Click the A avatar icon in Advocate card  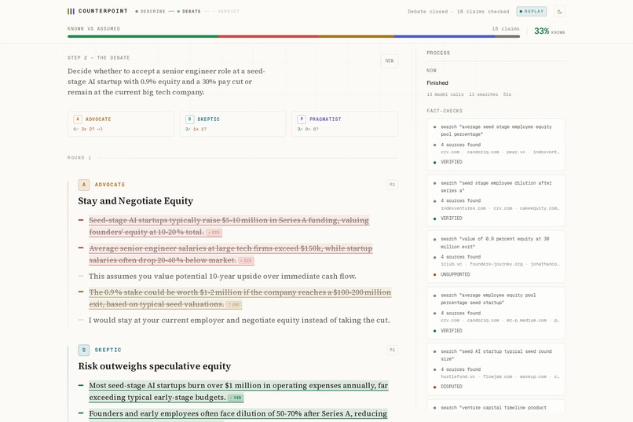(78, 119)
